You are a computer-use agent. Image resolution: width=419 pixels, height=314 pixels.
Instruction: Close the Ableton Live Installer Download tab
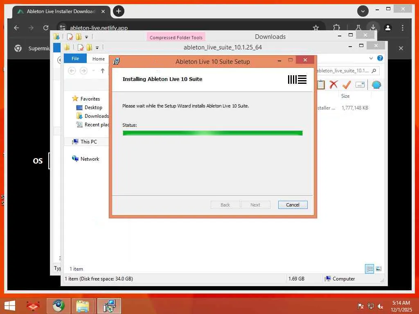point(103,11)
